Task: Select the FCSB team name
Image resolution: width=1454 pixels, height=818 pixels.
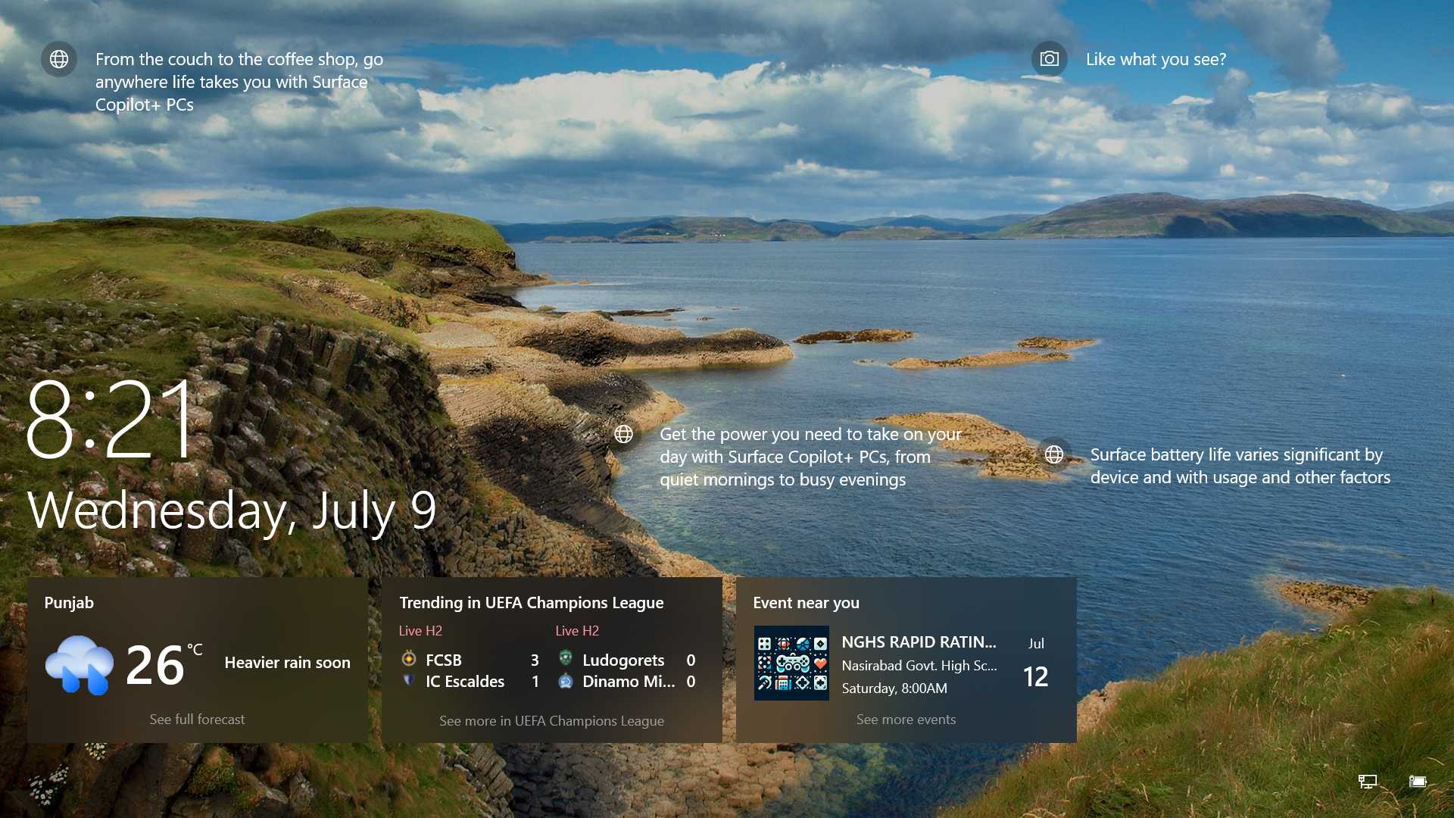Action: pyautogui.click(x=443, y=660)
